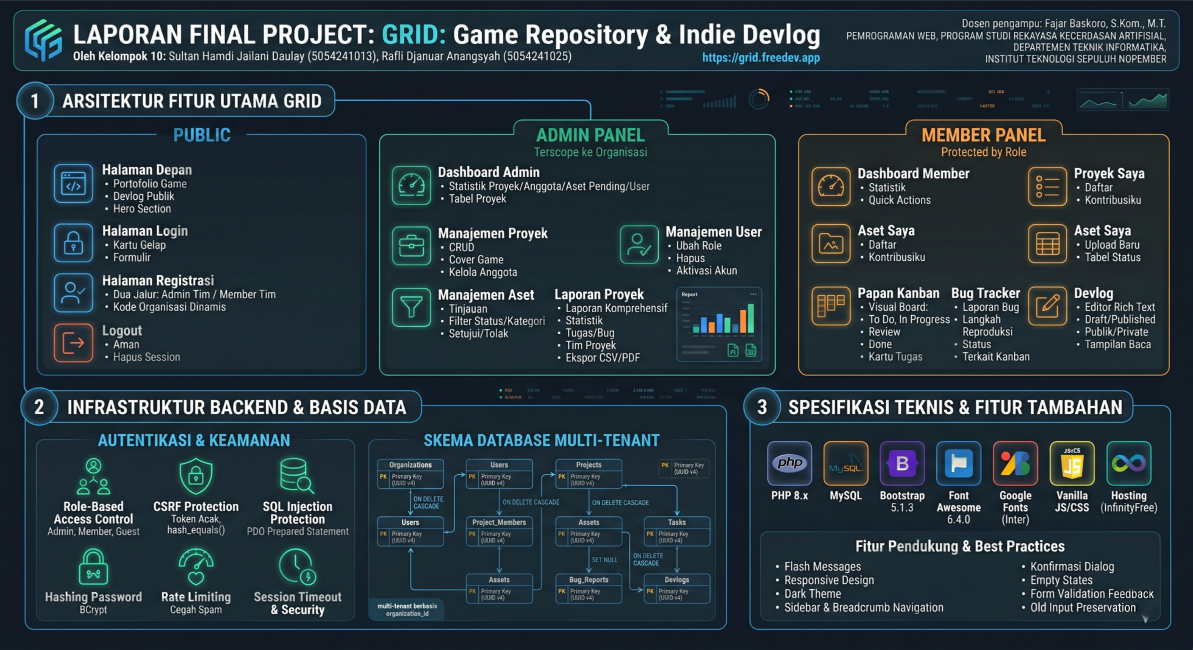Screen dimensions: 1193x650
Task: Click the GRID cube logo in header
Action: [43, 41]
